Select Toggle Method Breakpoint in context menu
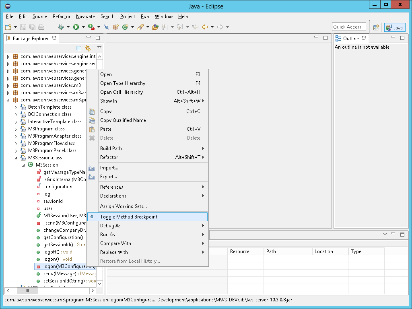Viewport: 412px width, 309px height. [129, 217]
